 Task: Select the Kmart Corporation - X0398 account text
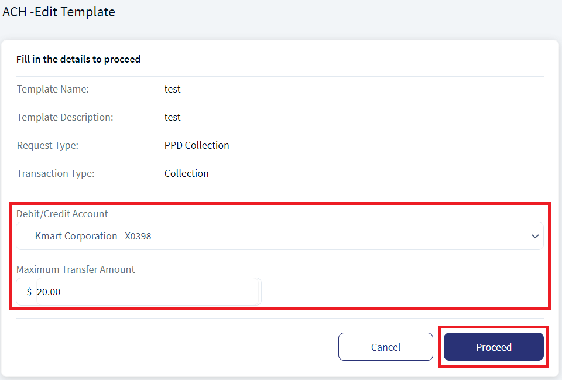[93, 236]
